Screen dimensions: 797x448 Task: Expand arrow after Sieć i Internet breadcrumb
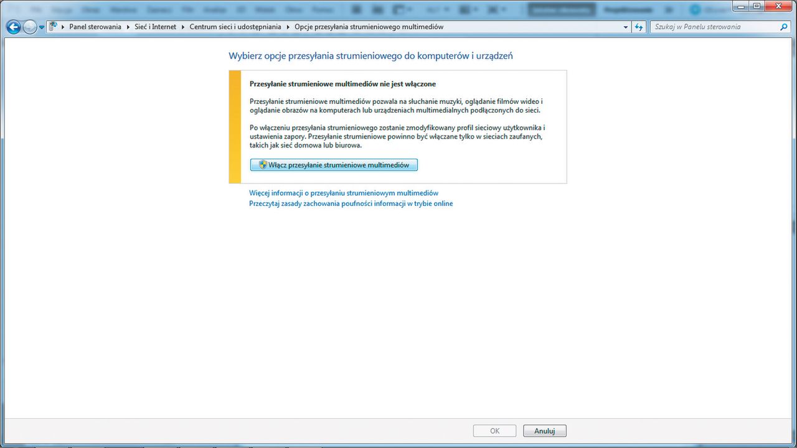183,27
